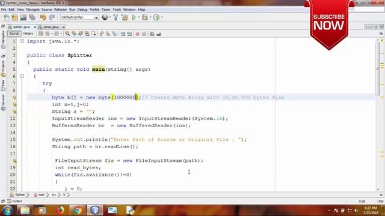385x216 pixels.
Task: Click the Find Selection magnifier icon
Action: tap(67, 34)
